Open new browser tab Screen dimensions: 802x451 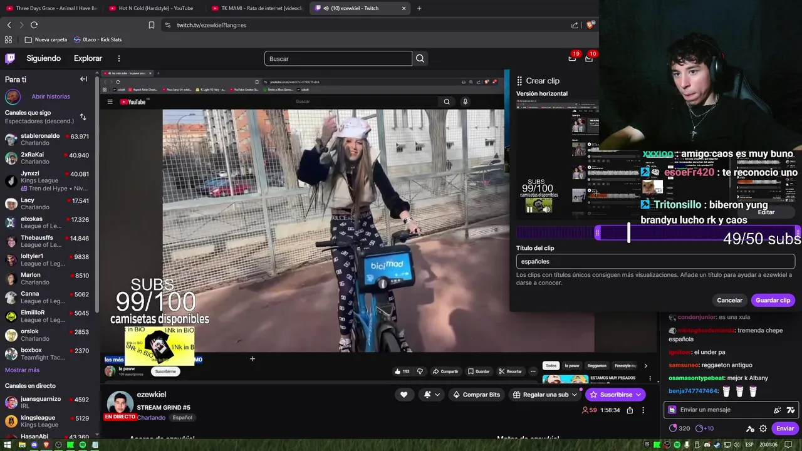click(x=419, y=8)
